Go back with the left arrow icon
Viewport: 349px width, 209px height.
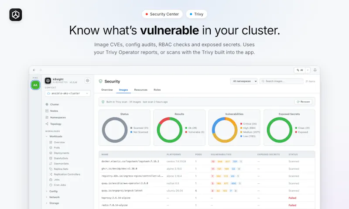[x=34, y=70]
